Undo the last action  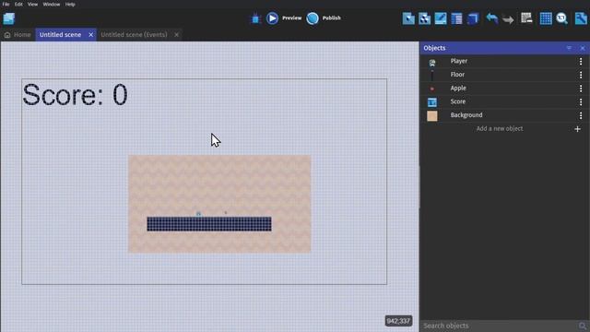491,18
